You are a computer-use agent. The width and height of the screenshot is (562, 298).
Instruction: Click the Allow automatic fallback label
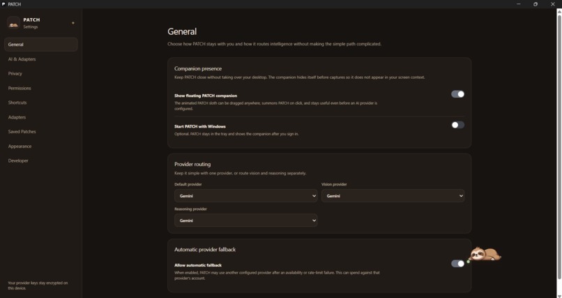point(198,265)
